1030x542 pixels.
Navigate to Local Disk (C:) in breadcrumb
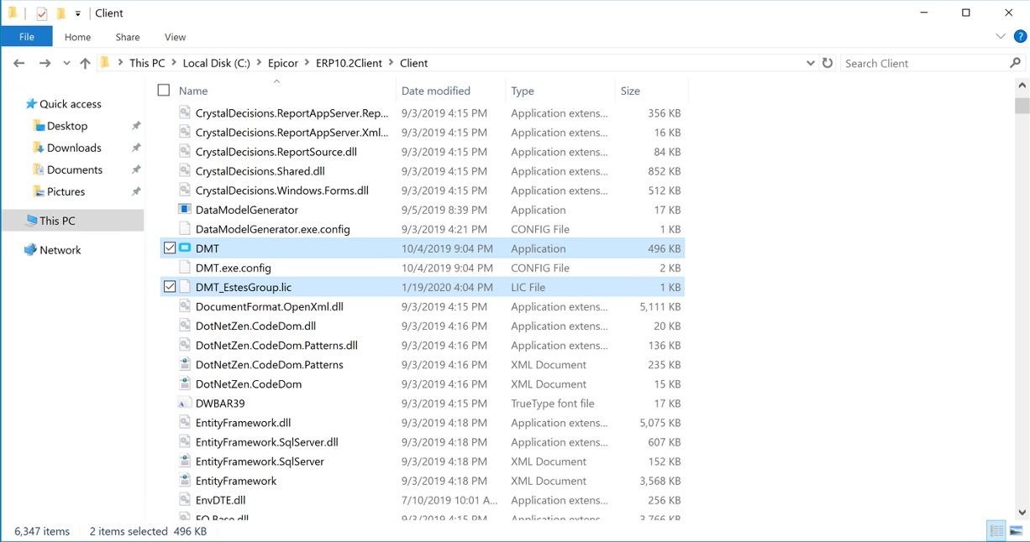pyautogui.click(x=217, y=63)
